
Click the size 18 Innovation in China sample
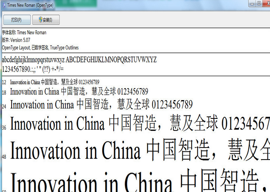79,91
